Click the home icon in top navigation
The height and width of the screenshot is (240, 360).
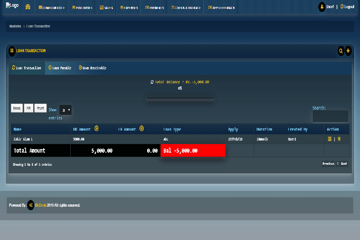28,7
